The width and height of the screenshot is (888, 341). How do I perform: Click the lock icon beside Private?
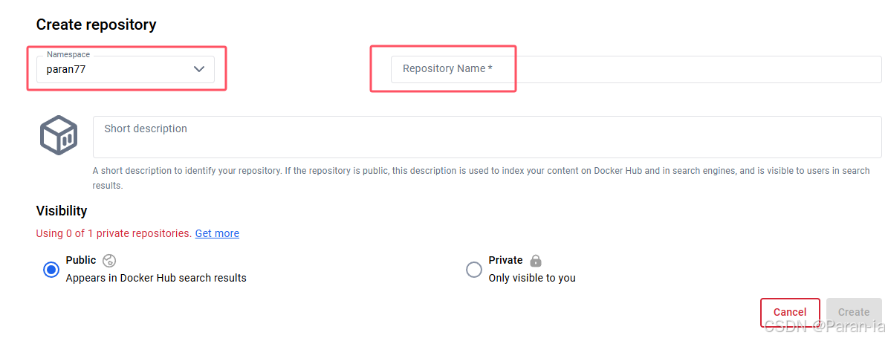[x=536, y=261]
